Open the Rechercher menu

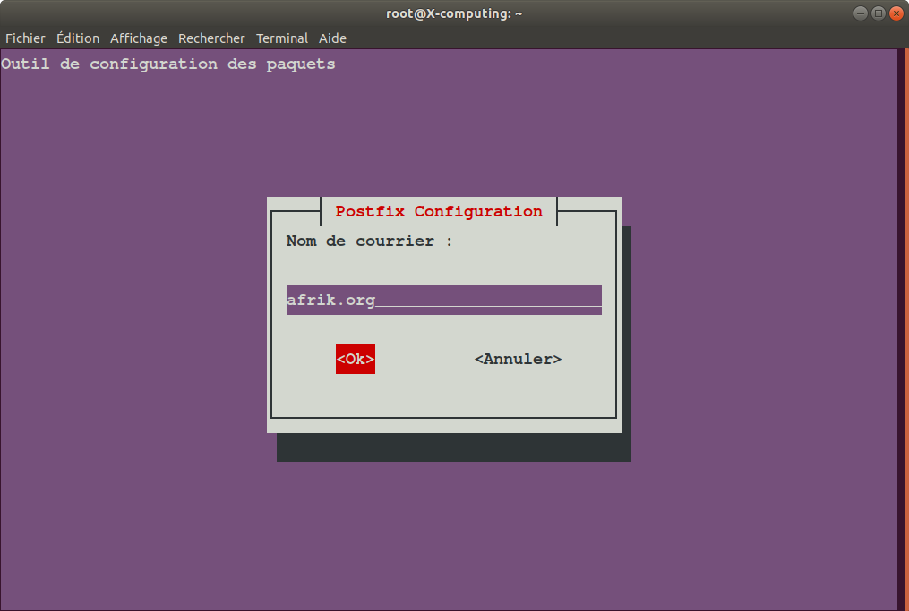coord(211,38)
